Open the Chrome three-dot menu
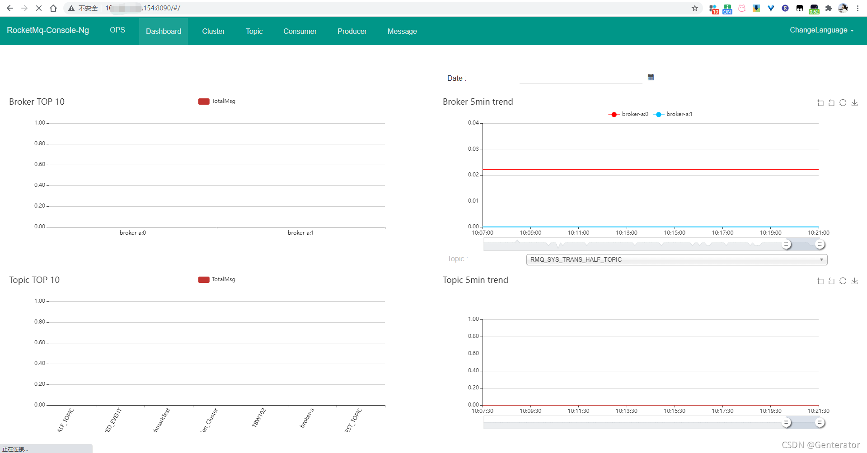The image size is (867, 453). pos(858,8)
